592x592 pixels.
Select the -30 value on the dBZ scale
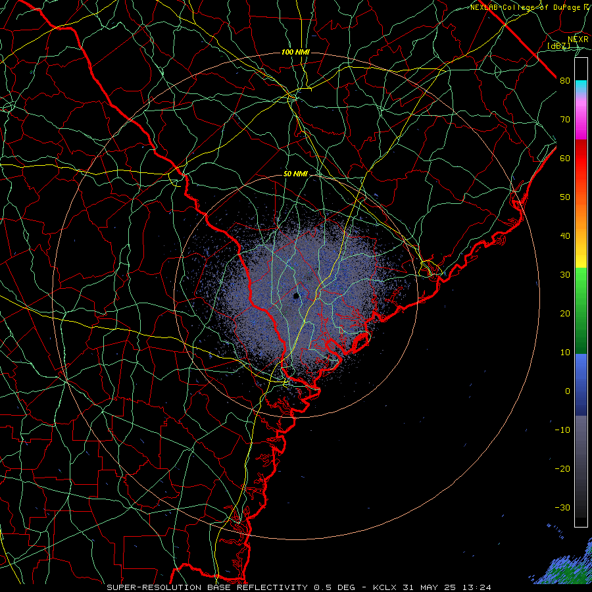tap(562, 507)
